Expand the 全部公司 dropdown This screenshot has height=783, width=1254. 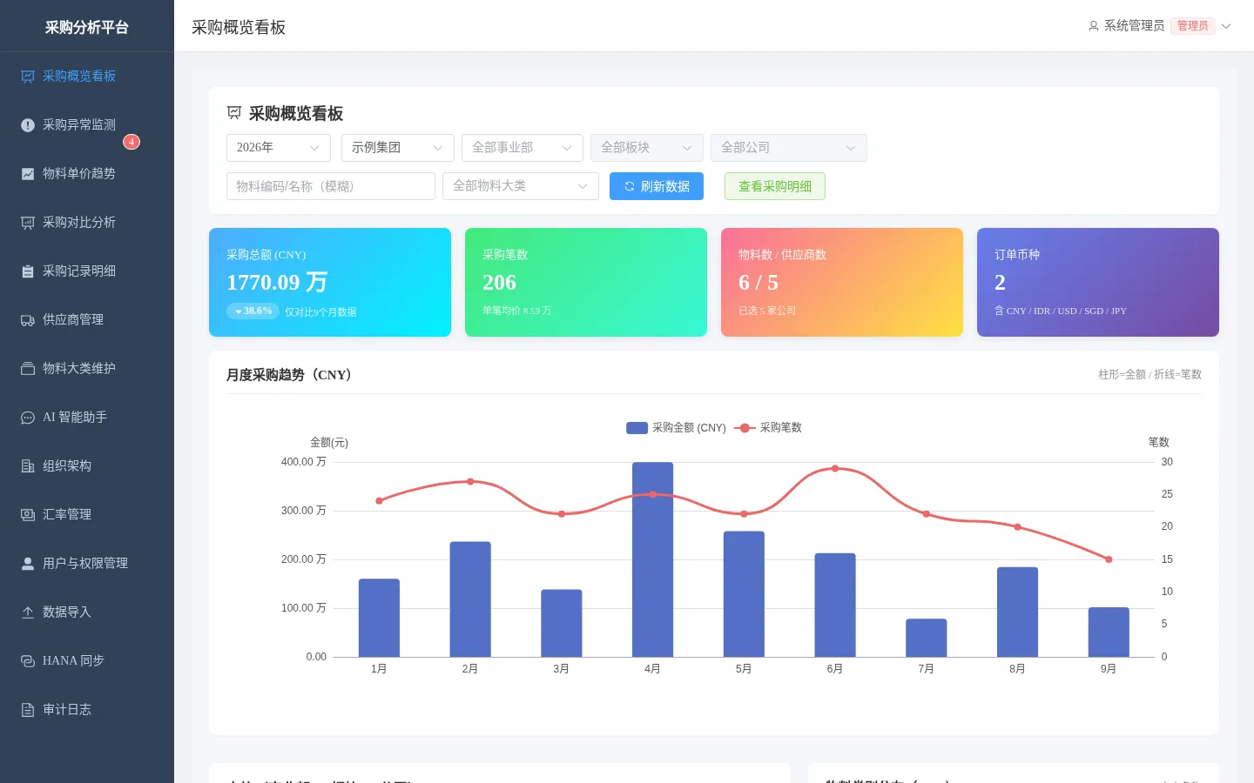pos(789,148)
